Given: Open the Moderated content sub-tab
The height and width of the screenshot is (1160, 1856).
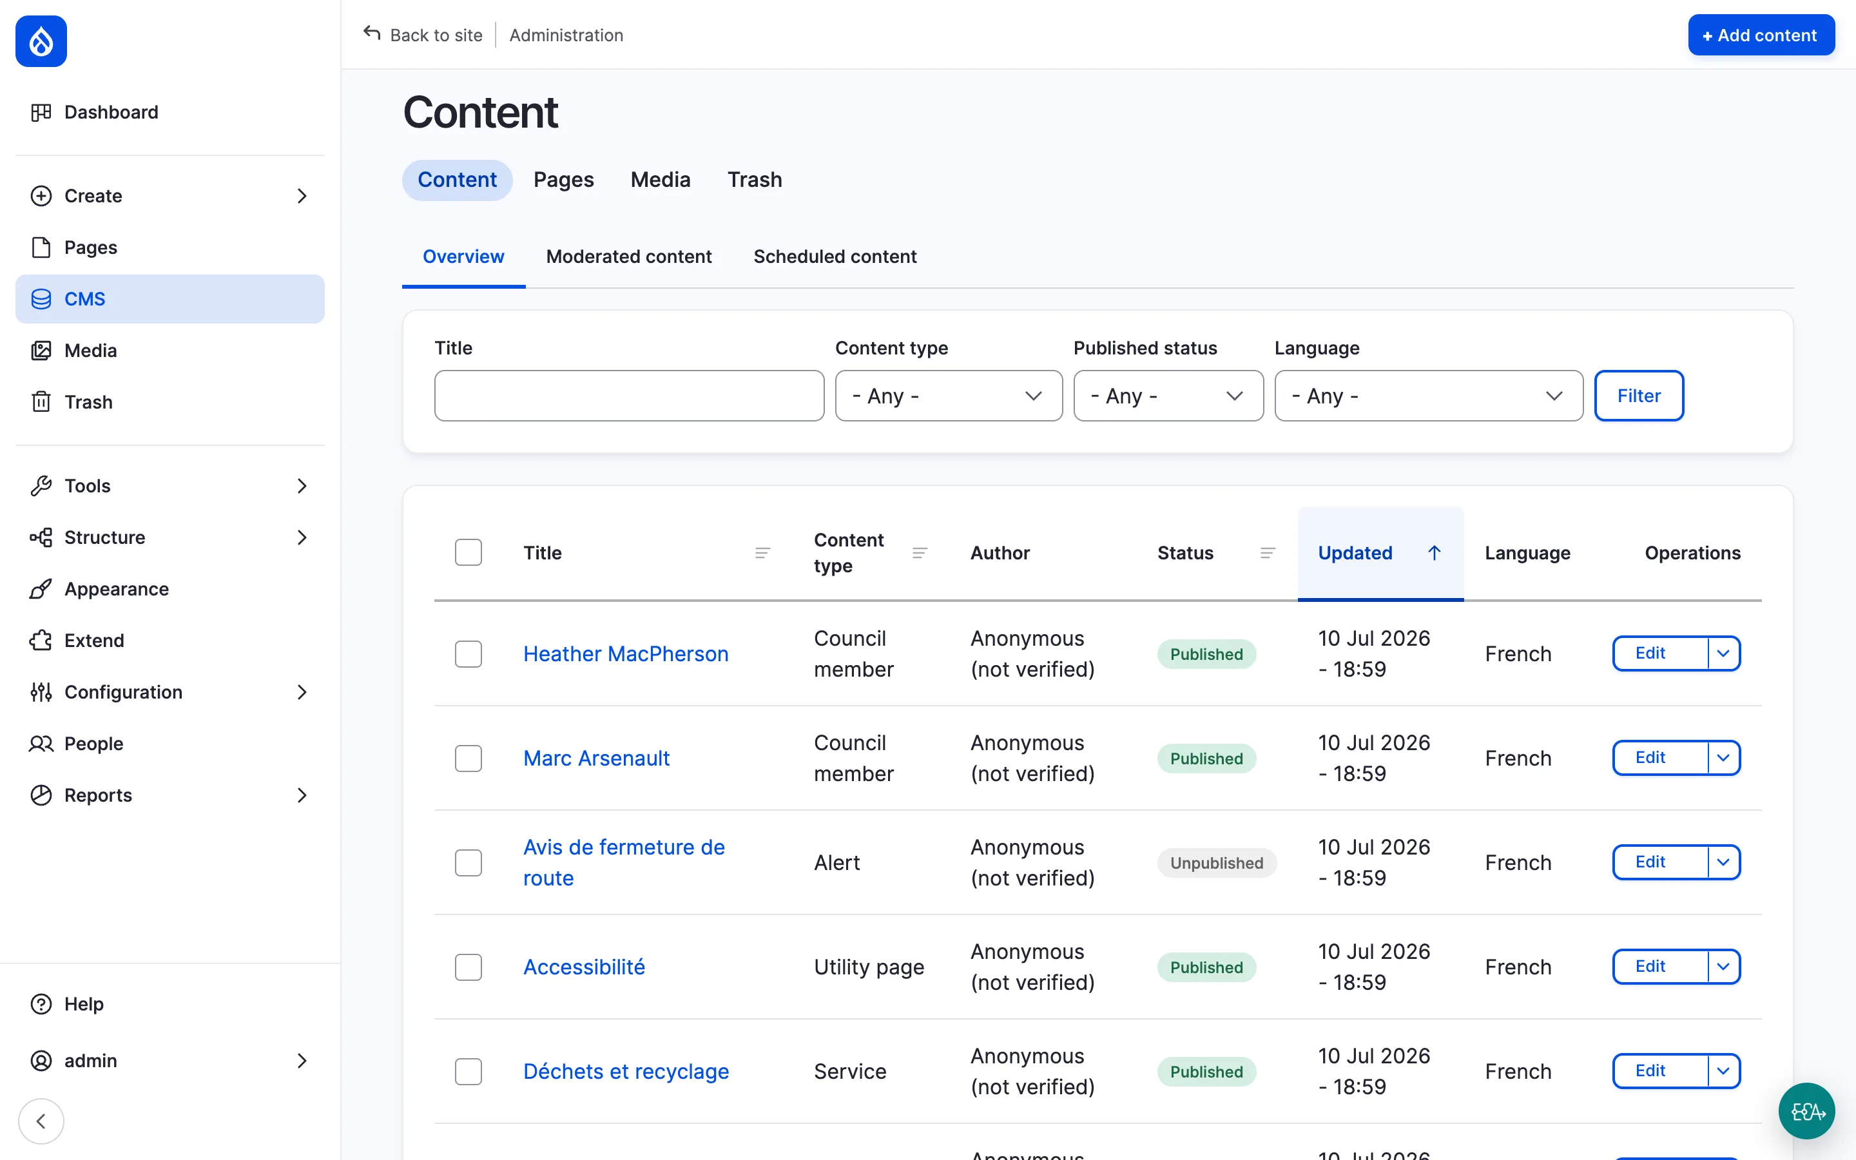Looking at the screenshot, I should pyautogui.click(x=629, y=257).
